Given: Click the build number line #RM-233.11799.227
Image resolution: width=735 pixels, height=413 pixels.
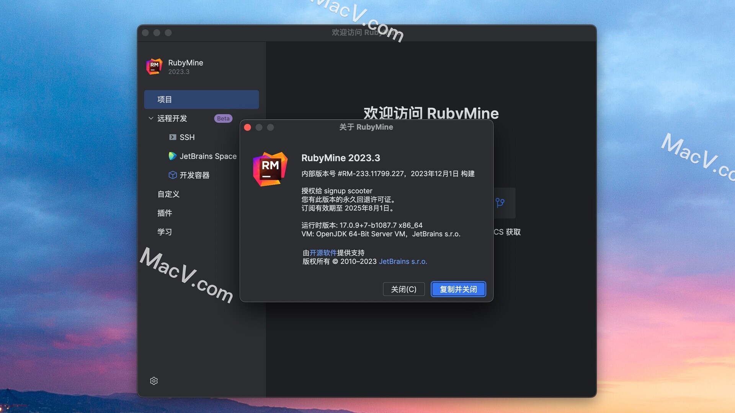Looking at the screenshot, I should tap(388, 174).
